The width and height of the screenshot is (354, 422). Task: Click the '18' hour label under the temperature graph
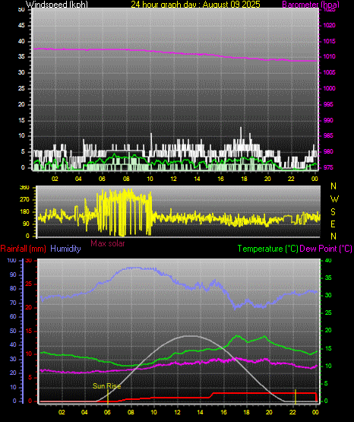pos(246,412)
